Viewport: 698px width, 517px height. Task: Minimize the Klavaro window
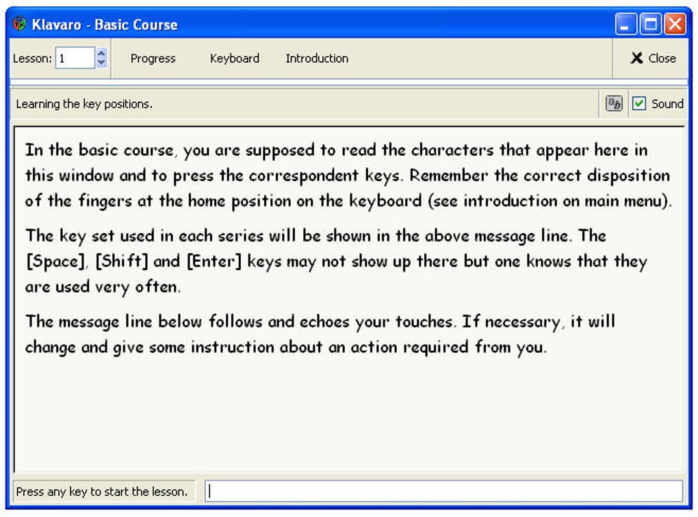pos(625,24)
